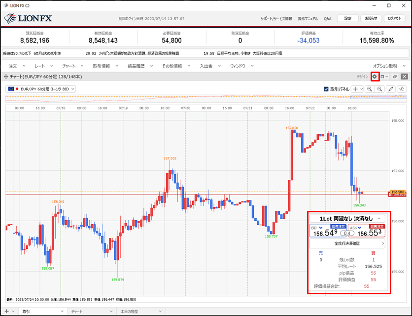
Task: Click the 即買注文 ASK buy button
Action: coord(367,231)
